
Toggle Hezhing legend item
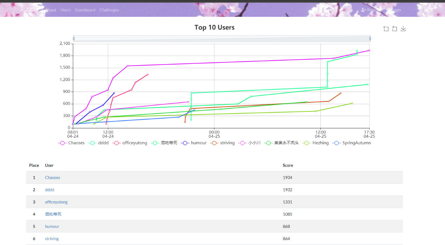pyautogui.click(x=307, y=143)
